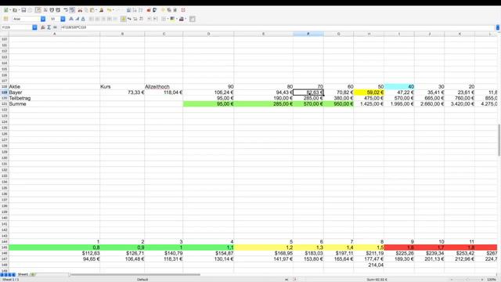Select row 119 via its row header
Screen dimensions: 501x282
[5, 92]
